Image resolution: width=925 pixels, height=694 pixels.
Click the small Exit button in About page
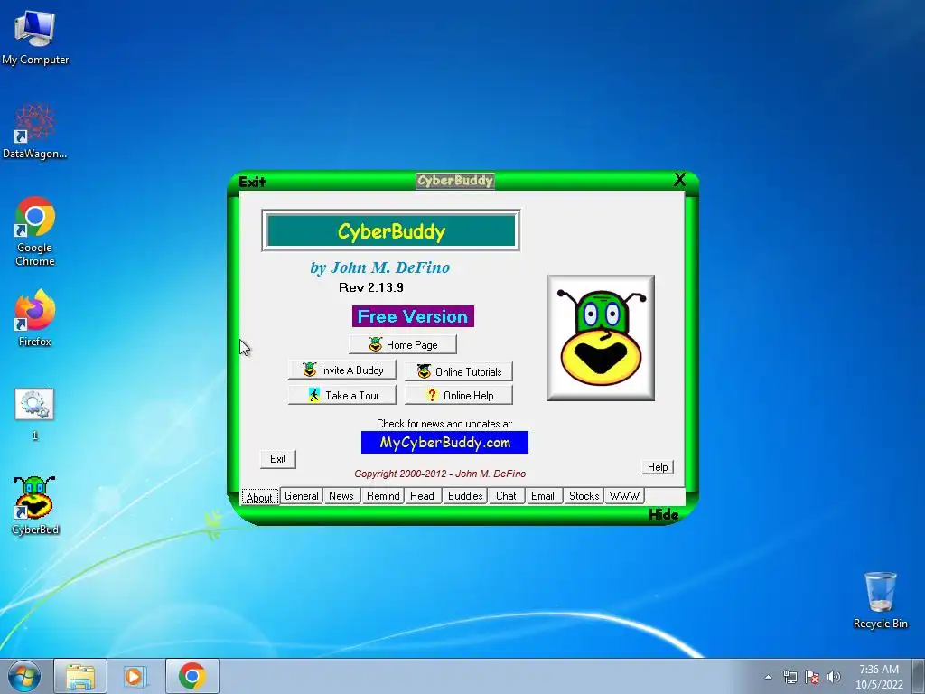click(278, 459)
